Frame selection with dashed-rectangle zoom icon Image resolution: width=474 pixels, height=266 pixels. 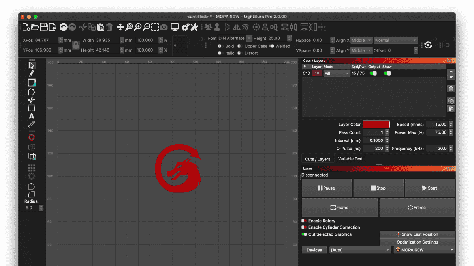click(x=155, y=27)
